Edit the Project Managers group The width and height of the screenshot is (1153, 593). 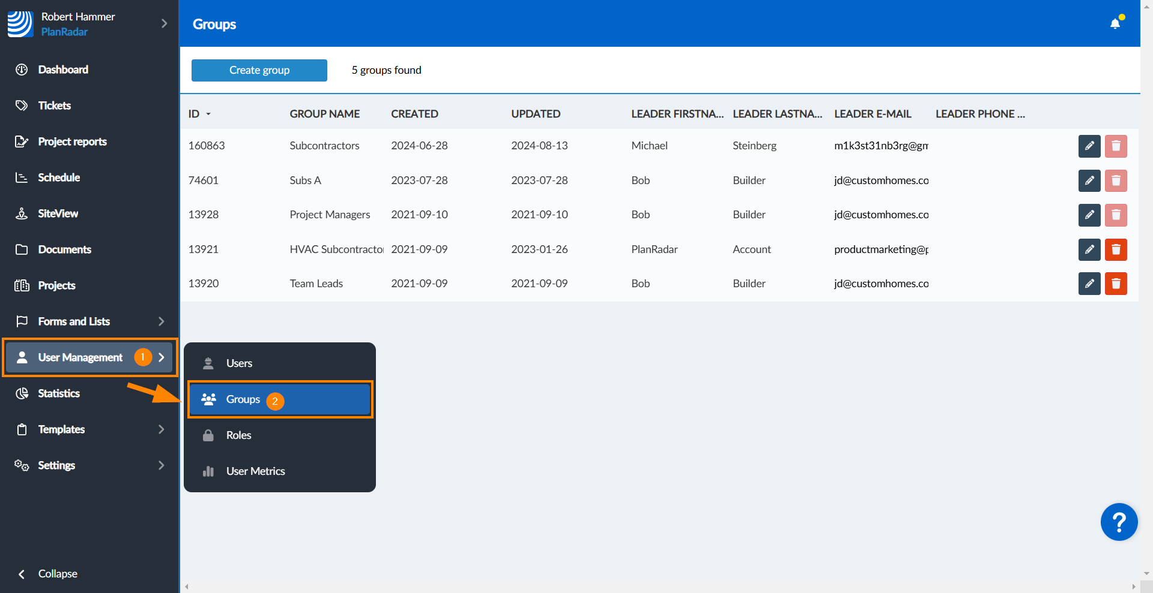1089,215
